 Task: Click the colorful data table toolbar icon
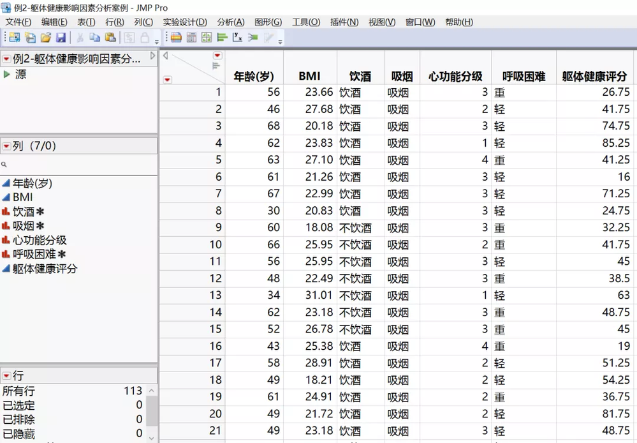click(x=175, y=38)
